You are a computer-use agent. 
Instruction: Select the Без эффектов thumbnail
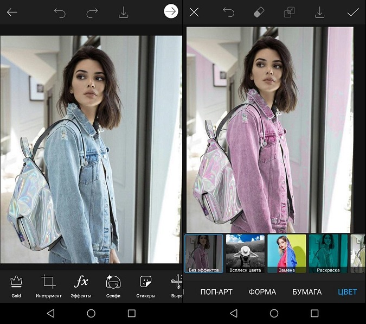204,253
